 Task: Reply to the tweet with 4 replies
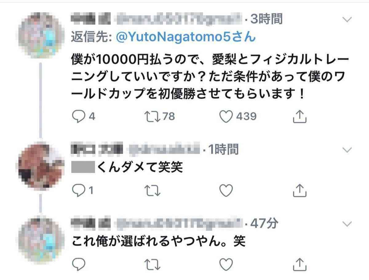click(x=79, y=116)
